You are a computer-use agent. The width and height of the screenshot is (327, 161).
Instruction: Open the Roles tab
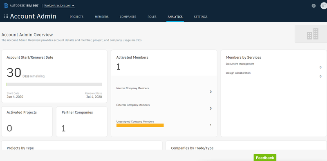pyautogui.click(x=152, y=17)
